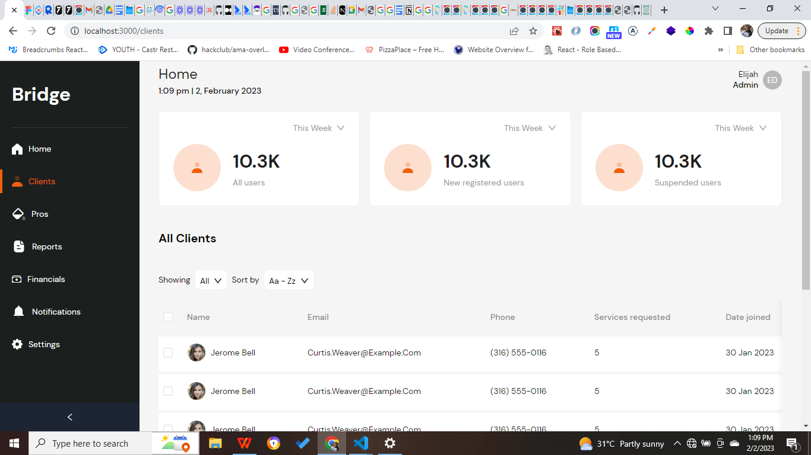Image resolution: width=811 pixels, height=455 pixels.
Task: Open Windows Settings gear on the taskbar
Action: click(389, 443)
